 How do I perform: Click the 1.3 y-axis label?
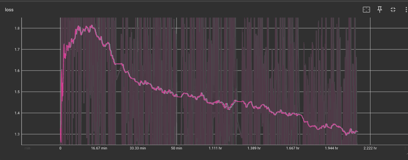[17, 134]
